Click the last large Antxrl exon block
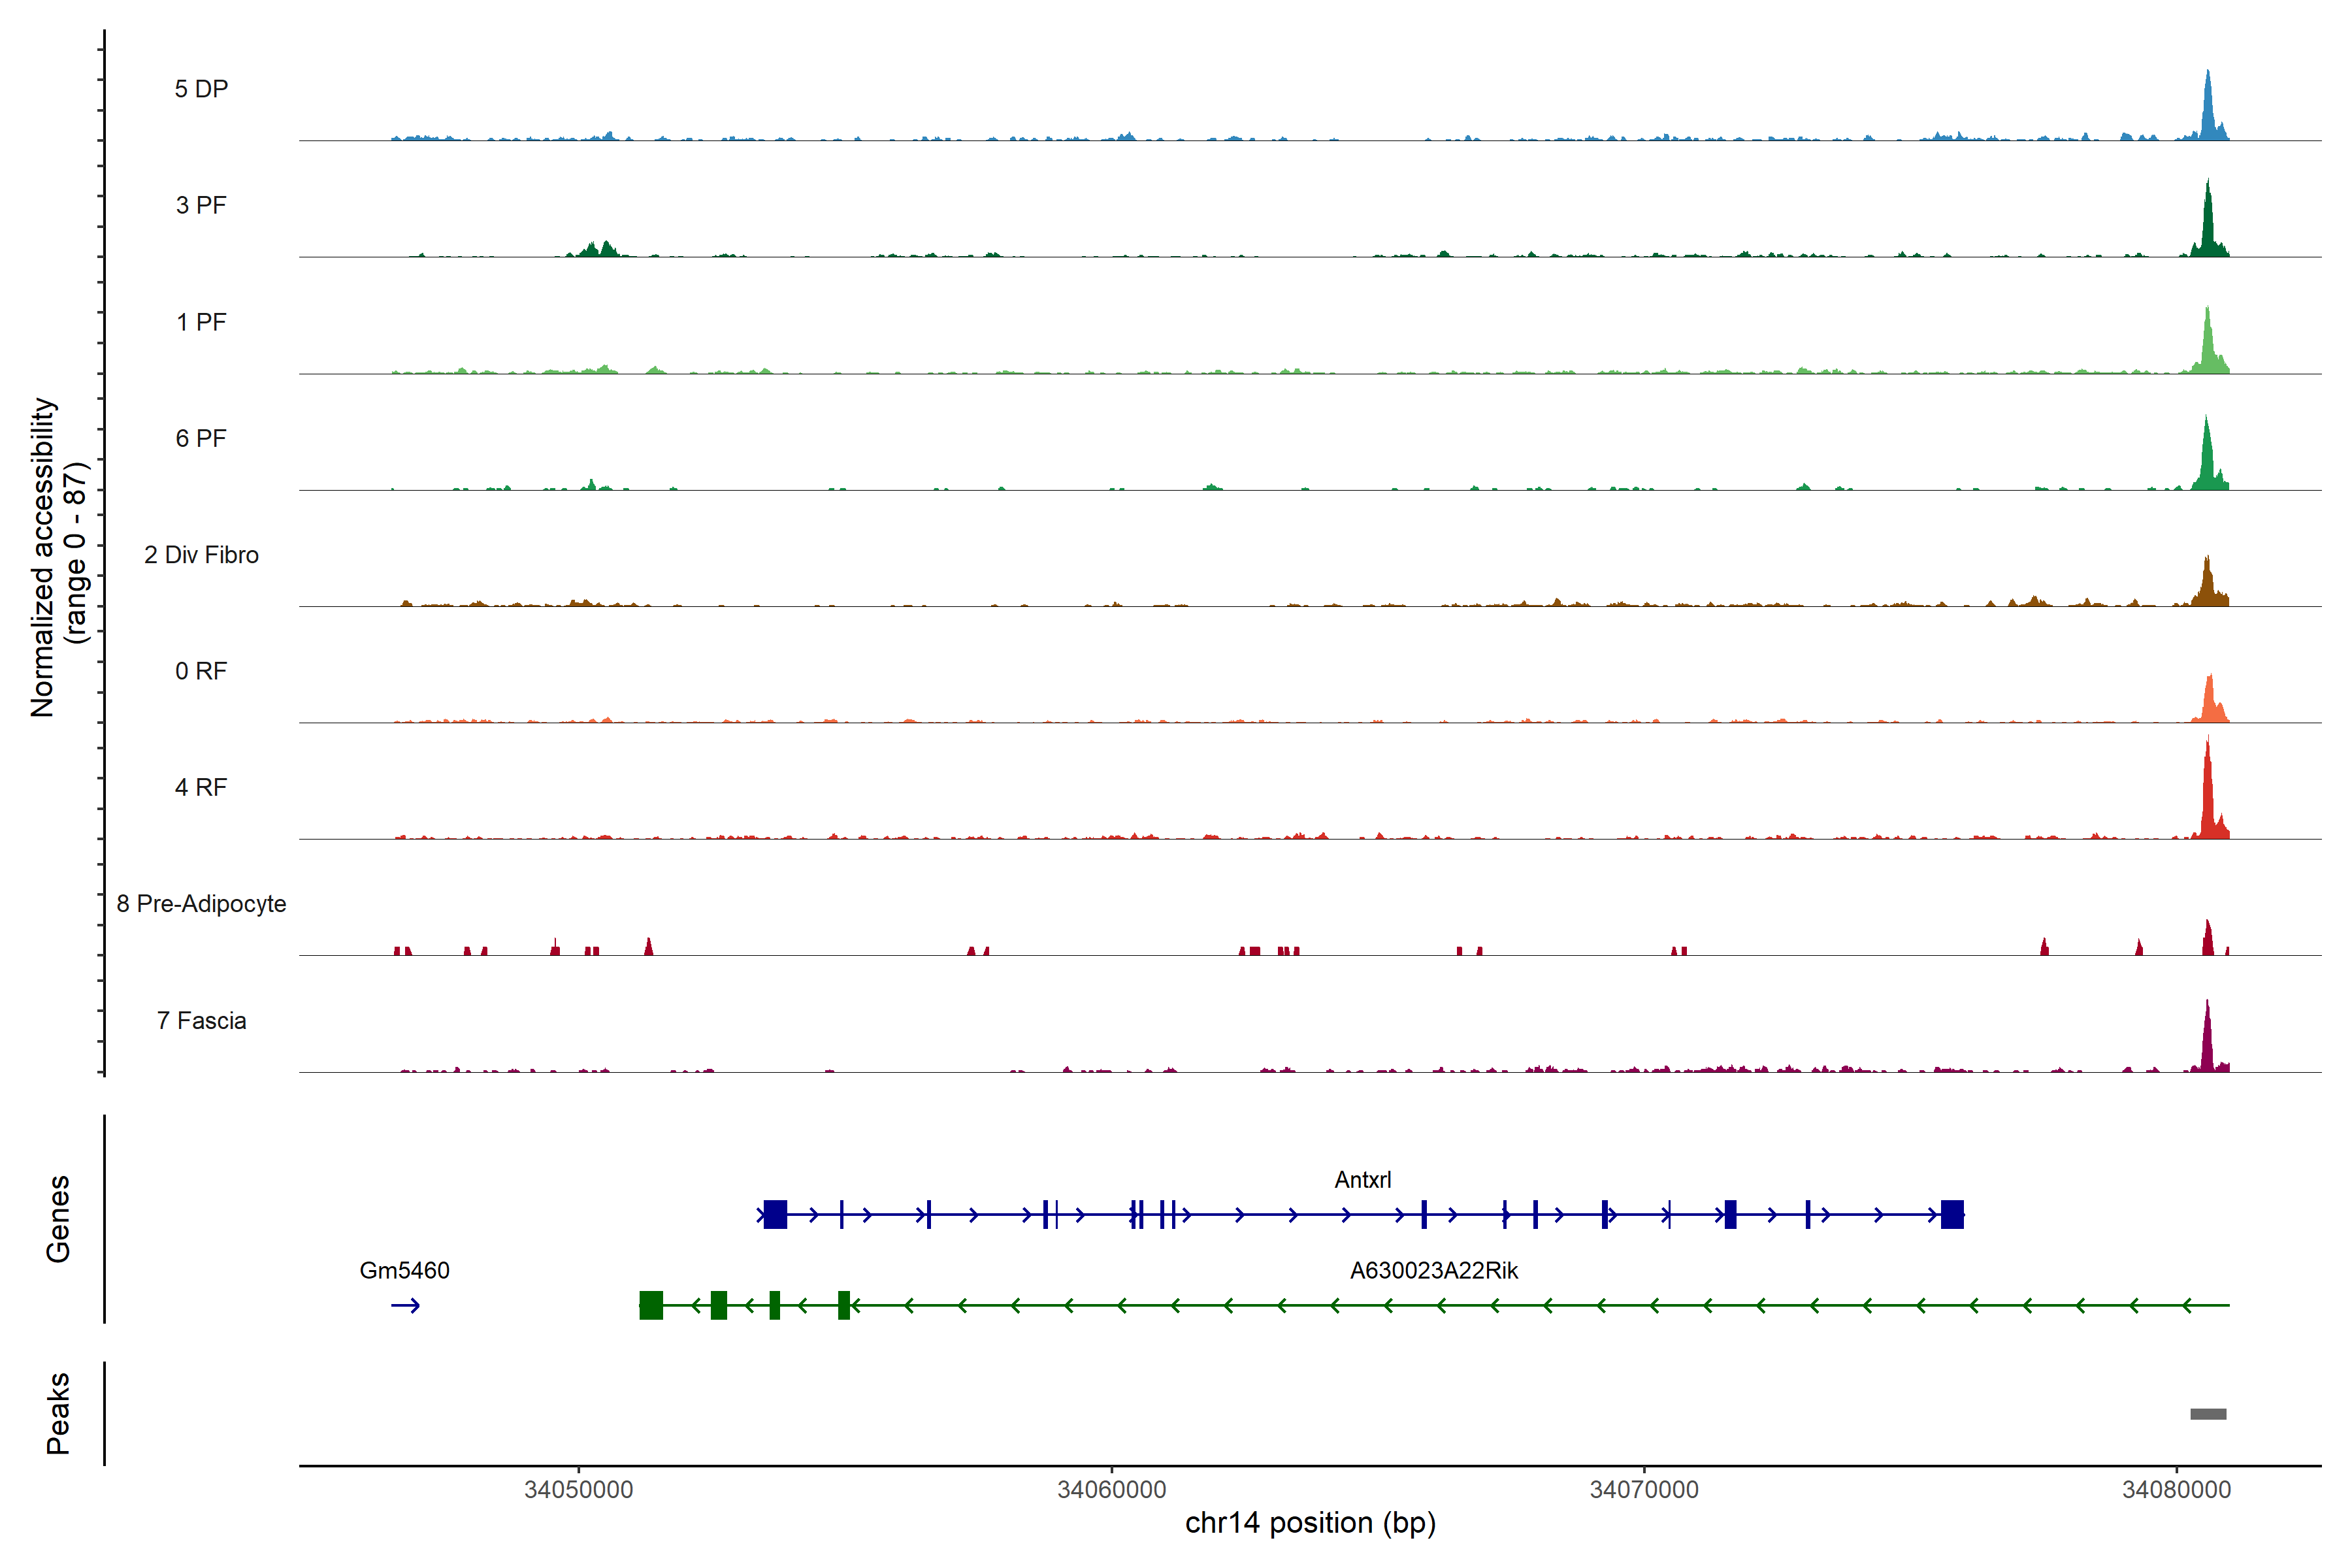The image size is (2352, 1568). pos(1952,1214)
